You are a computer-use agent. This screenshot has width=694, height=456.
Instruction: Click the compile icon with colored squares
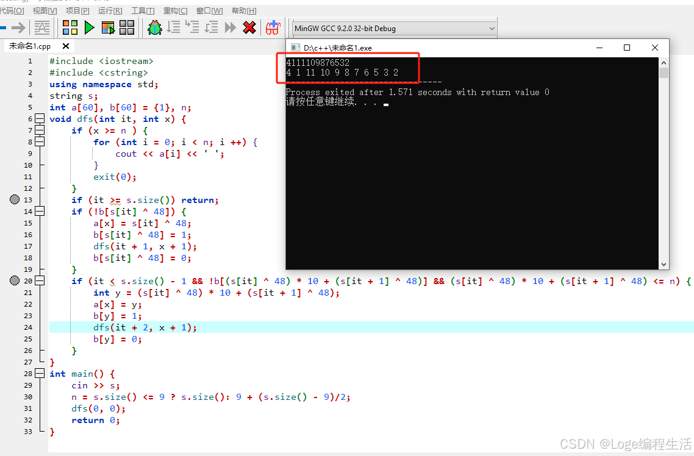[x=70, y=28]
